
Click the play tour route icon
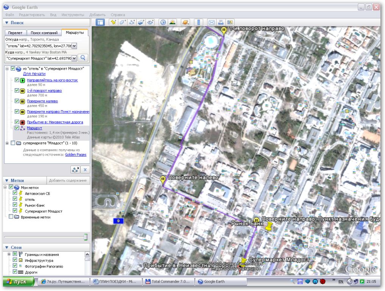point(75,170)
